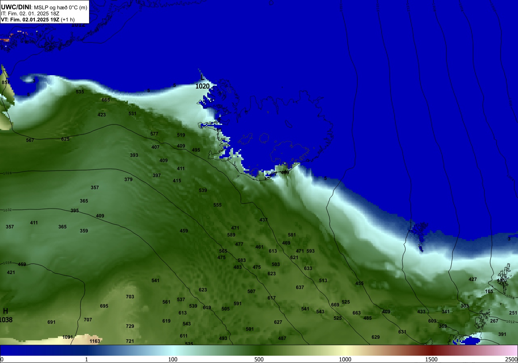Select the 'IT: Fim. 02. 01. 2025 18Z' line
Viewport: 518px width, 363px height.
[30, 13]
